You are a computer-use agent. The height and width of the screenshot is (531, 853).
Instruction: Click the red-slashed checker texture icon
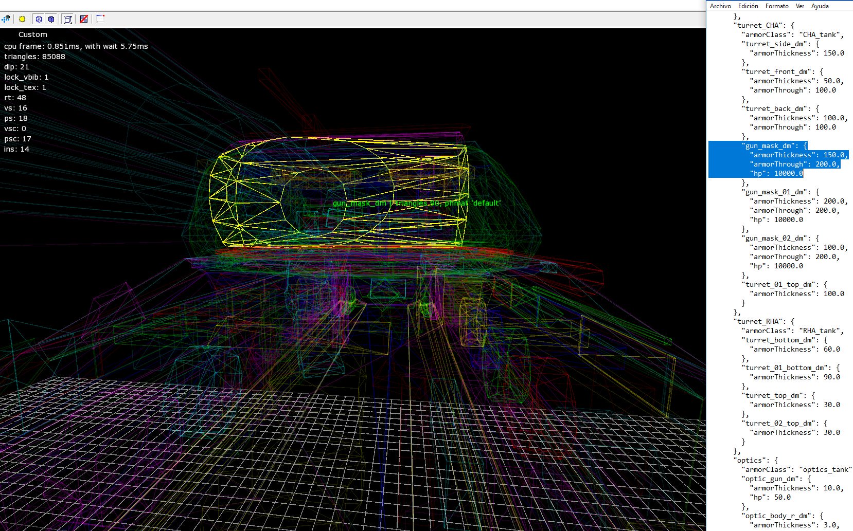pyautogui.click(x=84, y=19)
